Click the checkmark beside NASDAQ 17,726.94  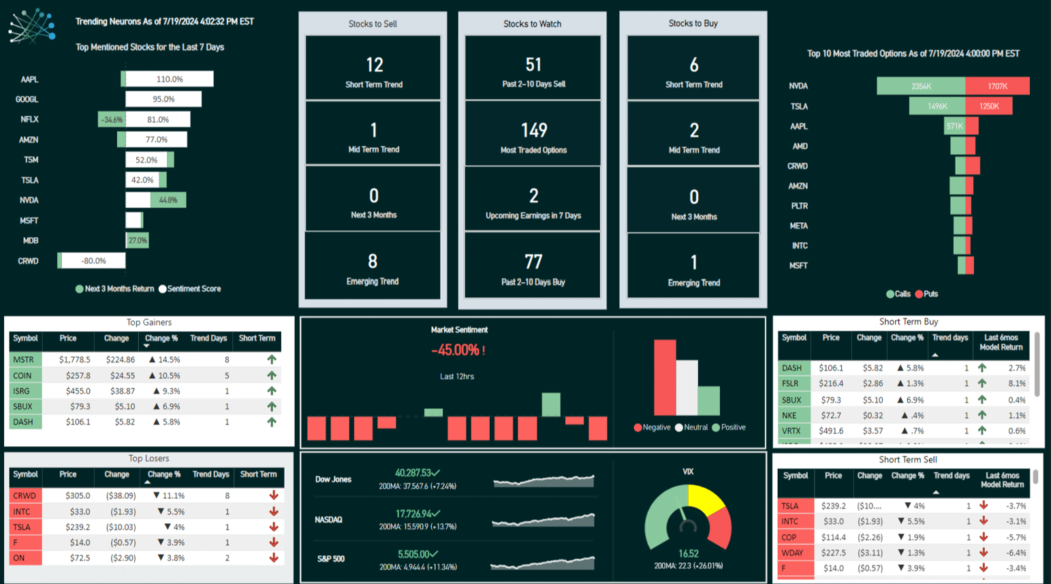tap(436, 513)
